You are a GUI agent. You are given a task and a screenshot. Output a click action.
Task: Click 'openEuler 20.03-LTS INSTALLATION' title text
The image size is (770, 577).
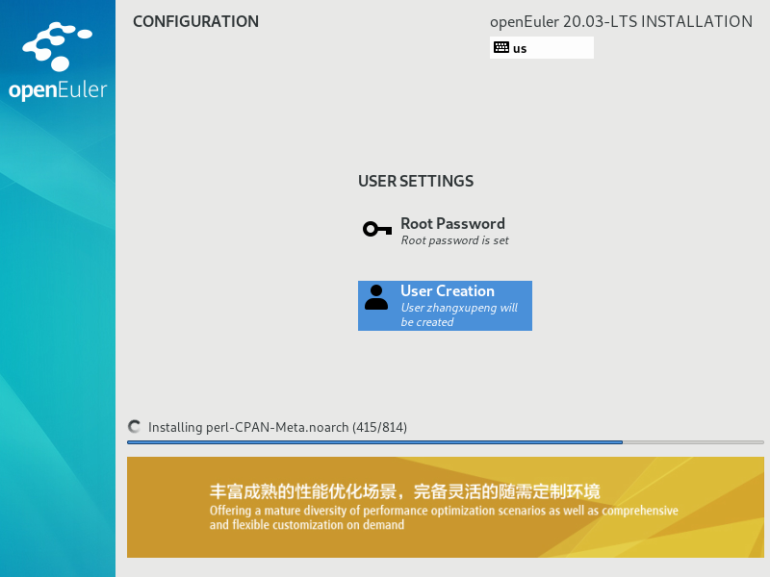[x=621, y=21]
